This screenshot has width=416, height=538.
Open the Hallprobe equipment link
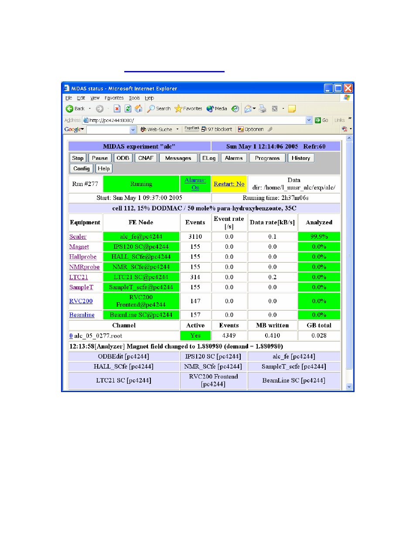pos(83,257)
